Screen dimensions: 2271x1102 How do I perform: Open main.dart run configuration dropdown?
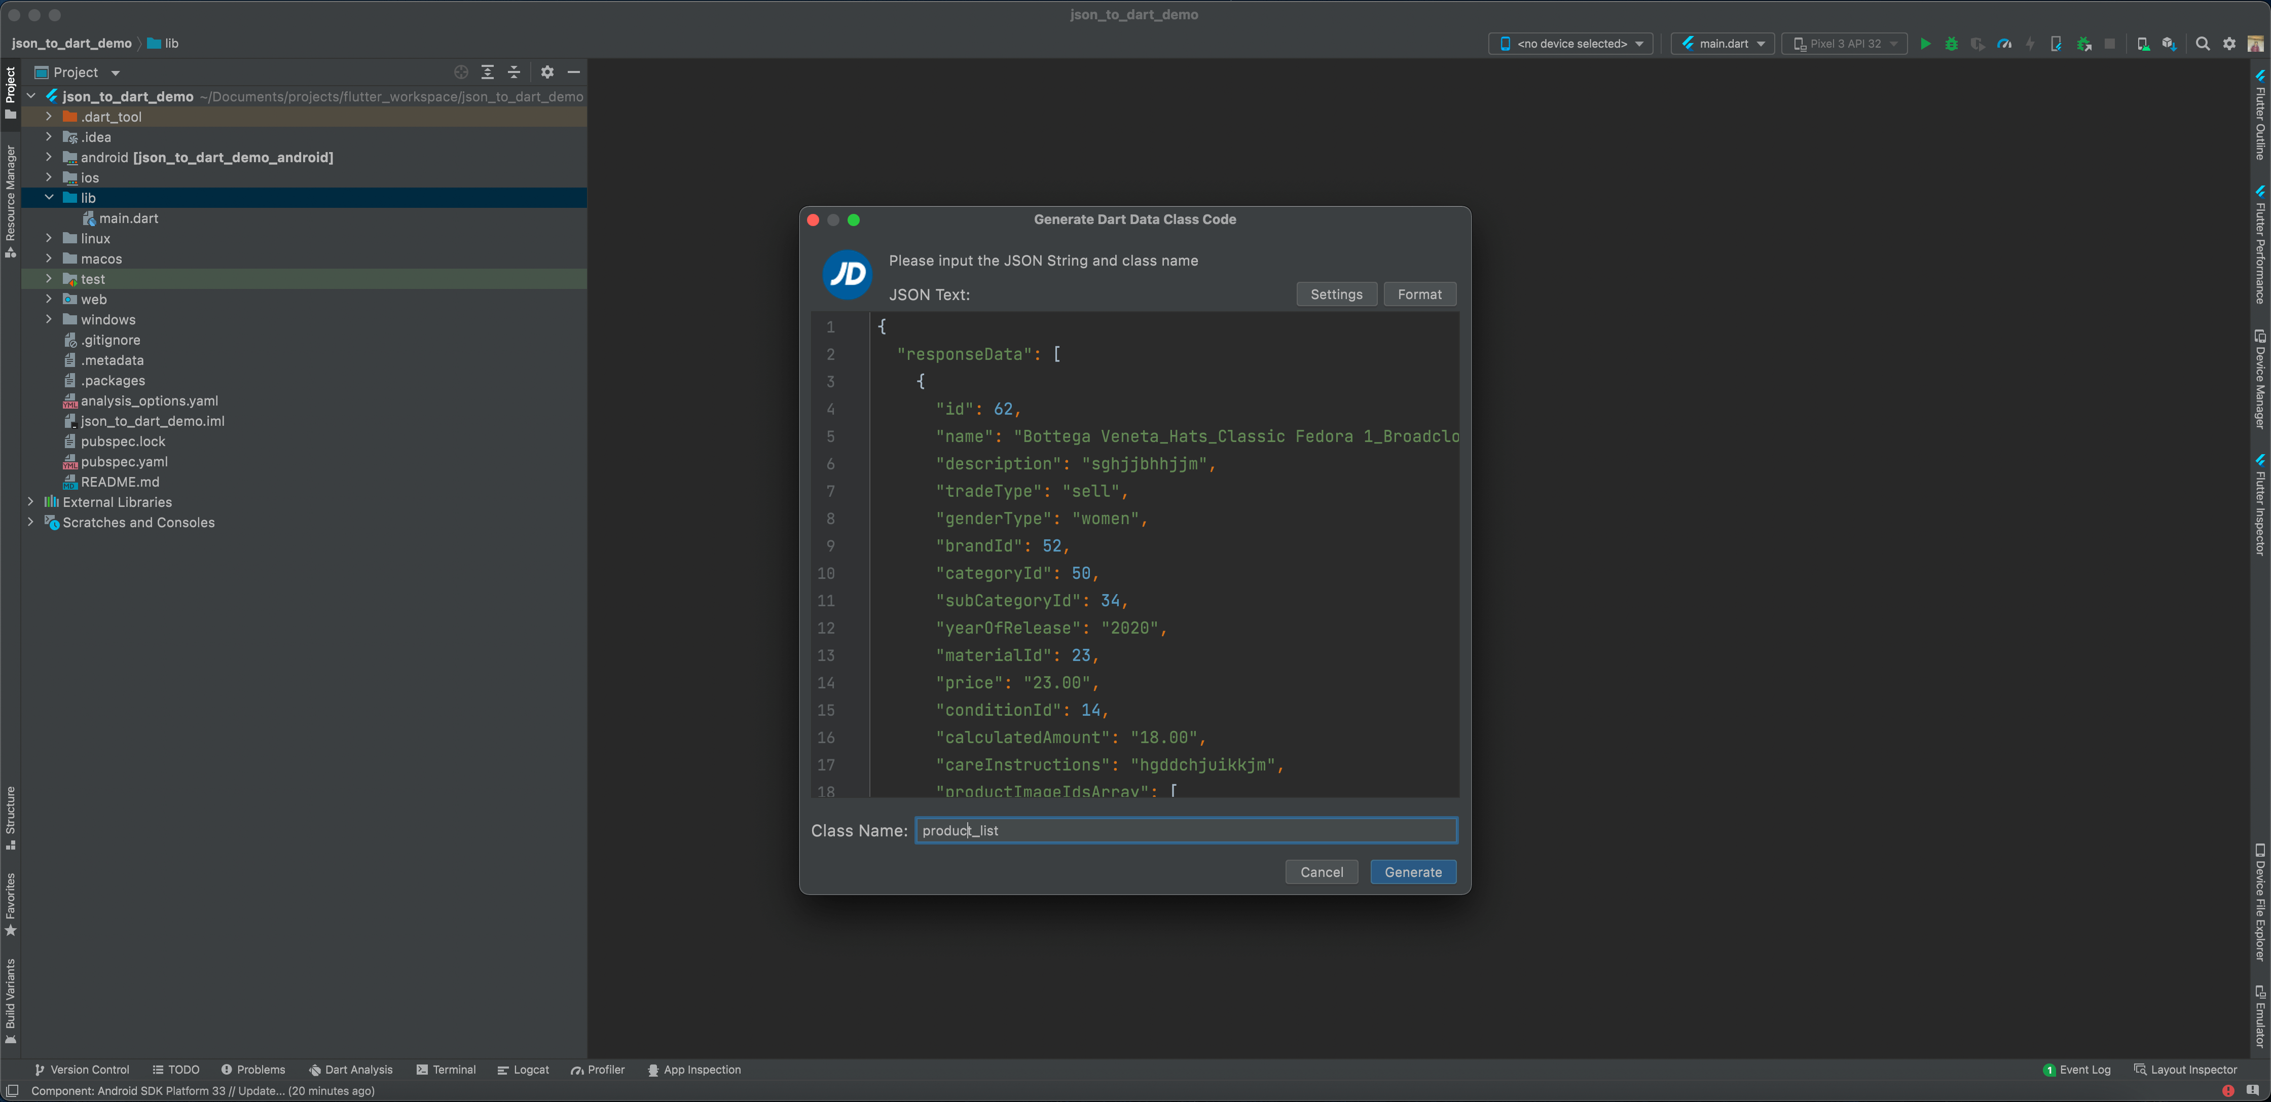[x=1723, y=43]
